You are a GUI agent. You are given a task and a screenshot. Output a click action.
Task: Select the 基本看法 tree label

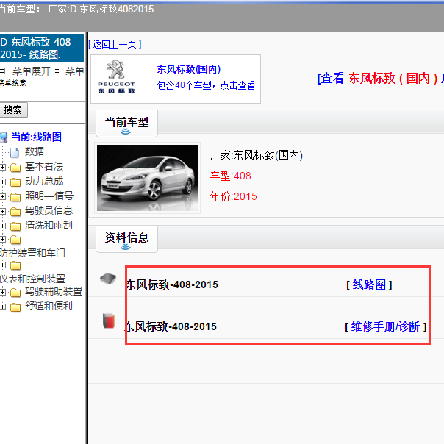point(44,166)
